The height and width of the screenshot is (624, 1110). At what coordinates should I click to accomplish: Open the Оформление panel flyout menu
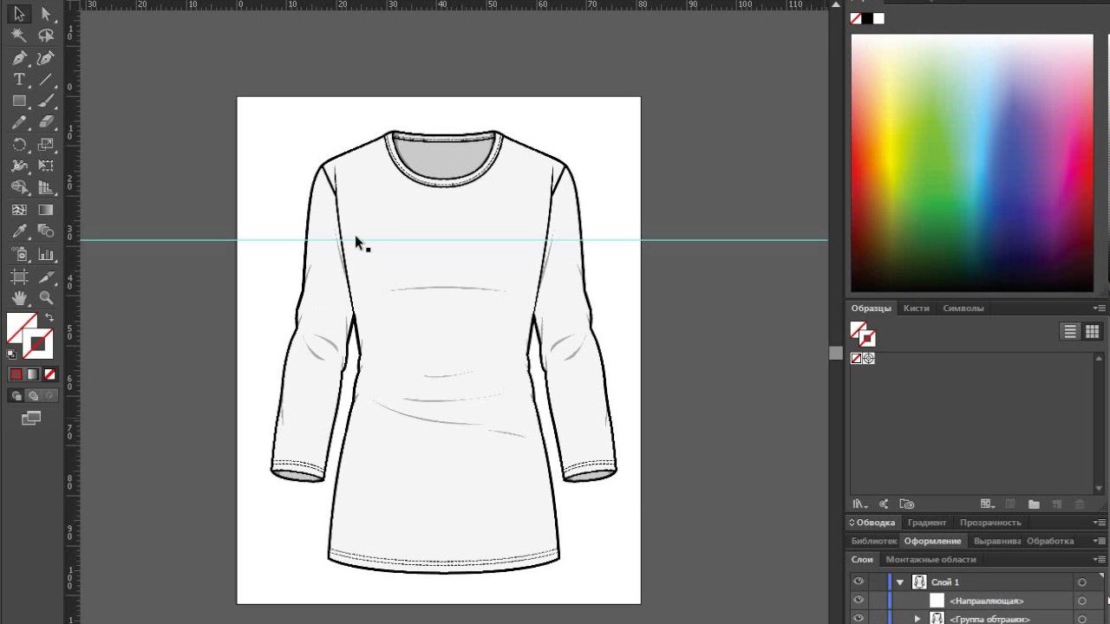(x=1100, y=541)
